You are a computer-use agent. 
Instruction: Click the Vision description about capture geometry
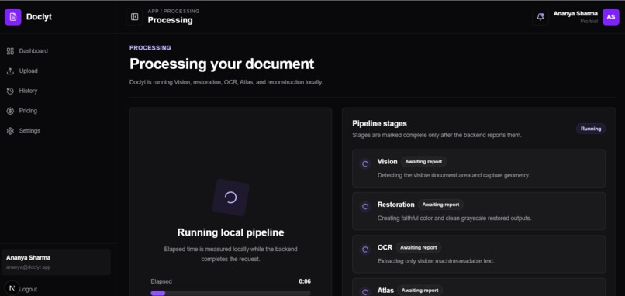pyautogui.click(x=454, y=175)
